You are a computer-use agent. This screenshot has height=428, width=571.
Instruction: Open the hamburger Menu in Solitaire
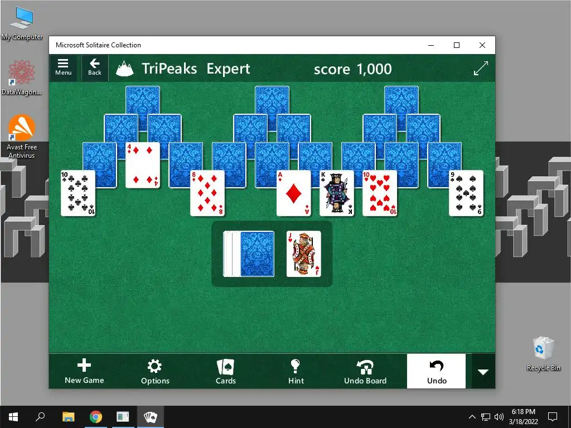point(63,67)
